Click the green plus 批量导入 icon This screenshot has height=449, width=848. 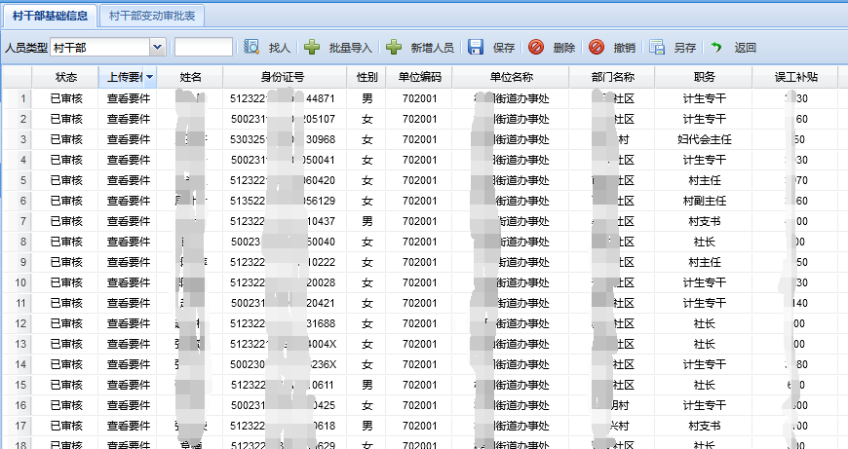pyautogui.click(x=312, y=47)
